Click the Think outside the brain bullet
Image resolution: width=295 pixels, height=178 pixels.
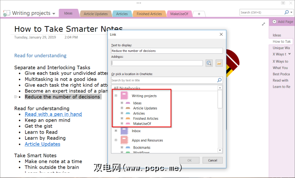[52, 167]
